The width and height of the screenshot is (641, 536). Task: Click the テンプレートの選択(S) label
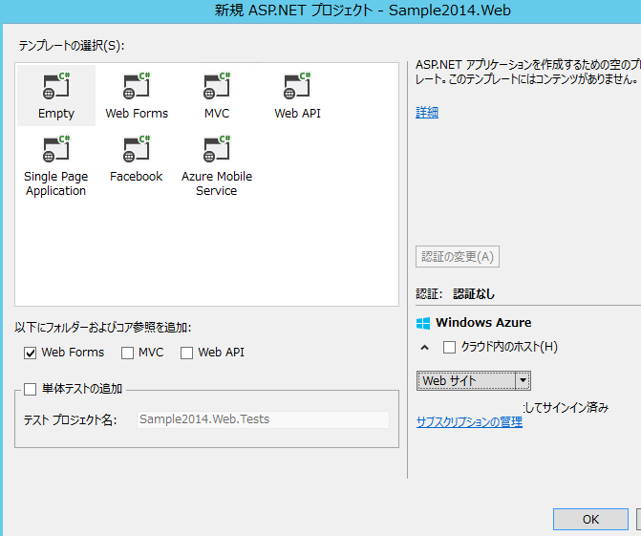72,45
